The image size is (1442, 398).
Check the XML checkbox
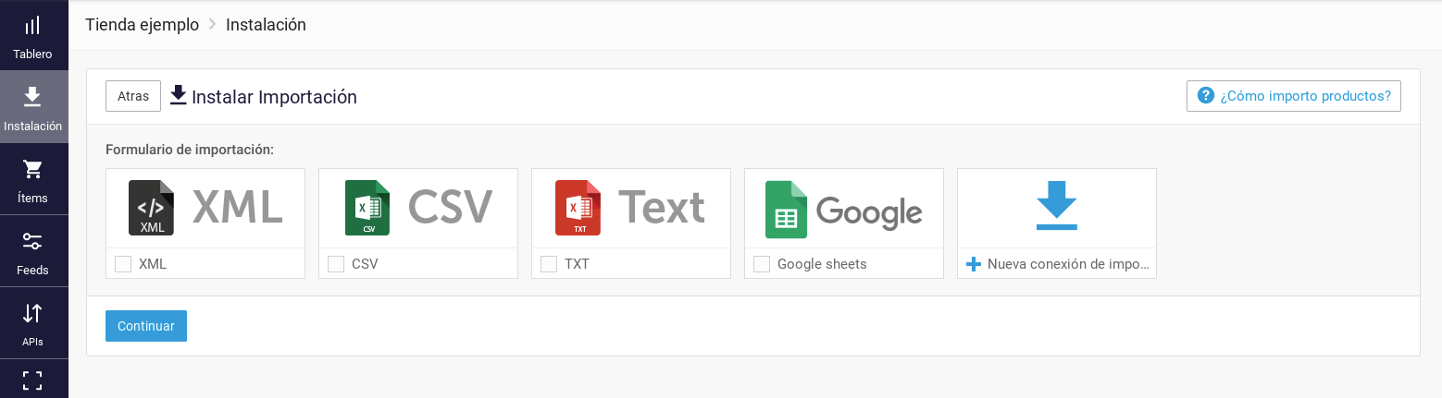point(123,264)
